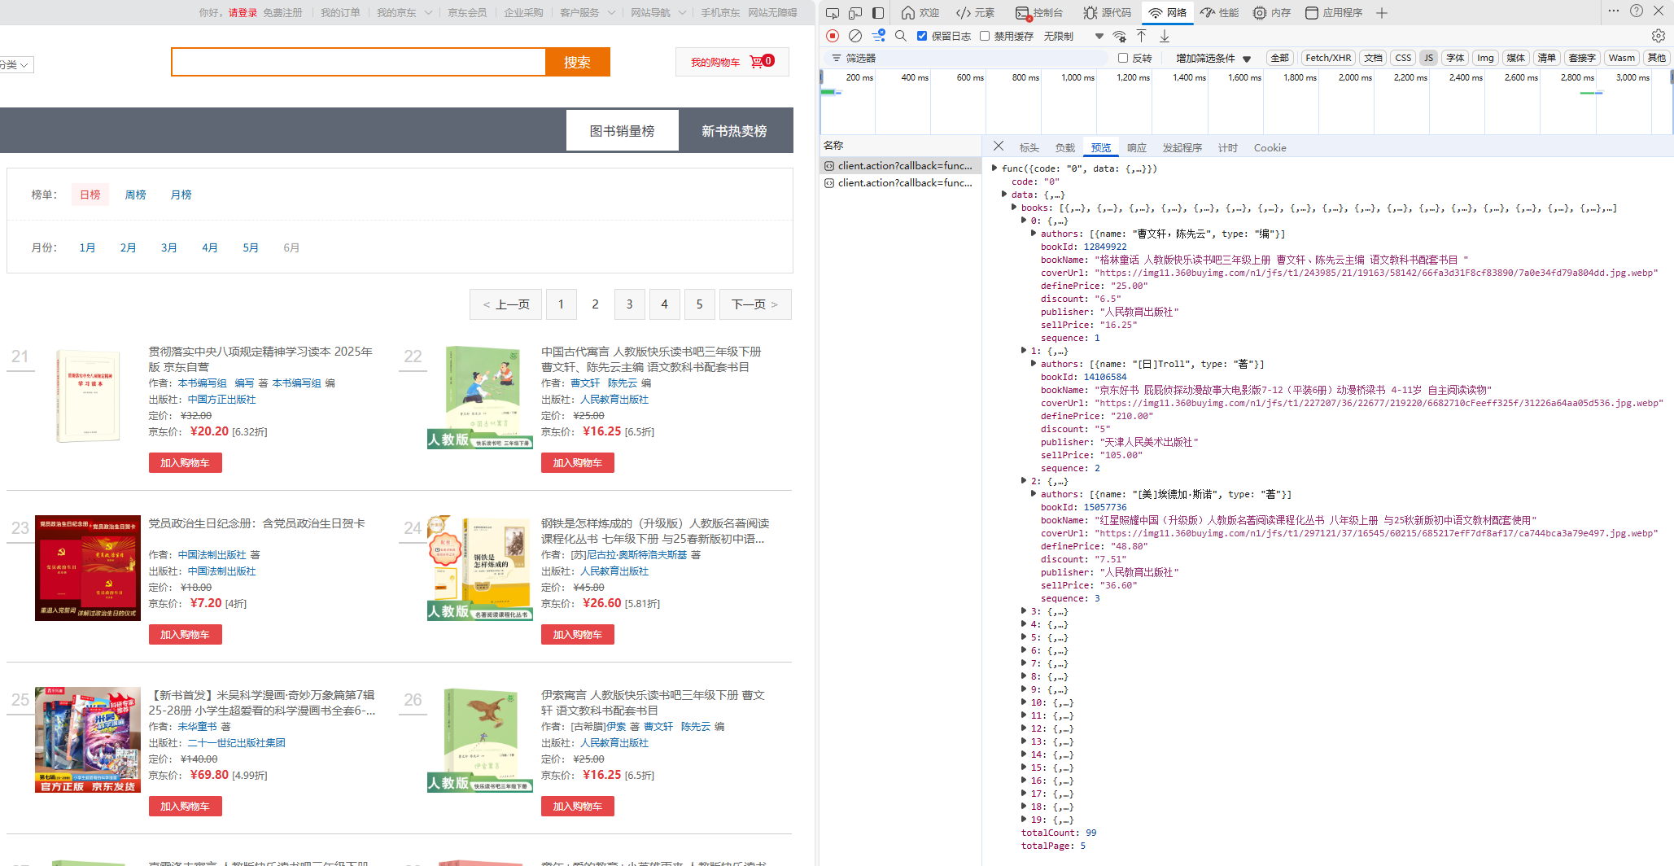Open network conditions with the Wi-Fi-style icon
This screenshot has height=866, width=1674.
pos(1119,36)
